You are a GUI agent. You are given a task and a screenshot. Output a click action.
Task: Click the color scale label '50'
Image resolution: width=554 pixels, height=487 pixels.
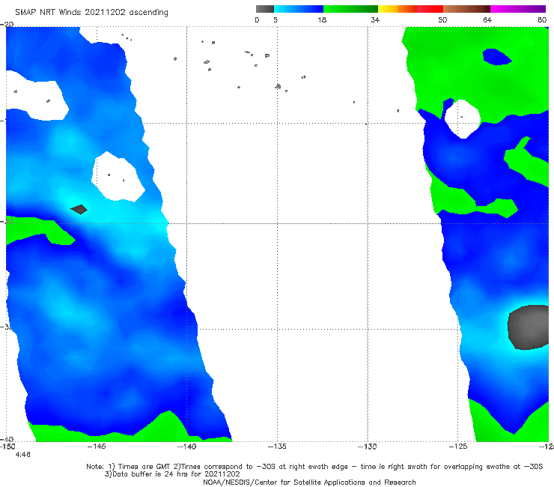(x=442, y=19)
